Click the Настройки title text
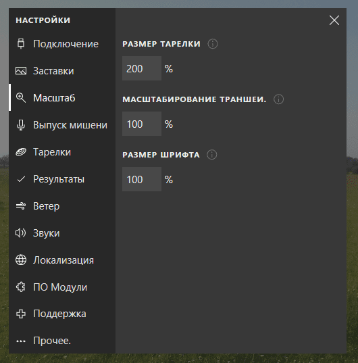 point(43,20)
